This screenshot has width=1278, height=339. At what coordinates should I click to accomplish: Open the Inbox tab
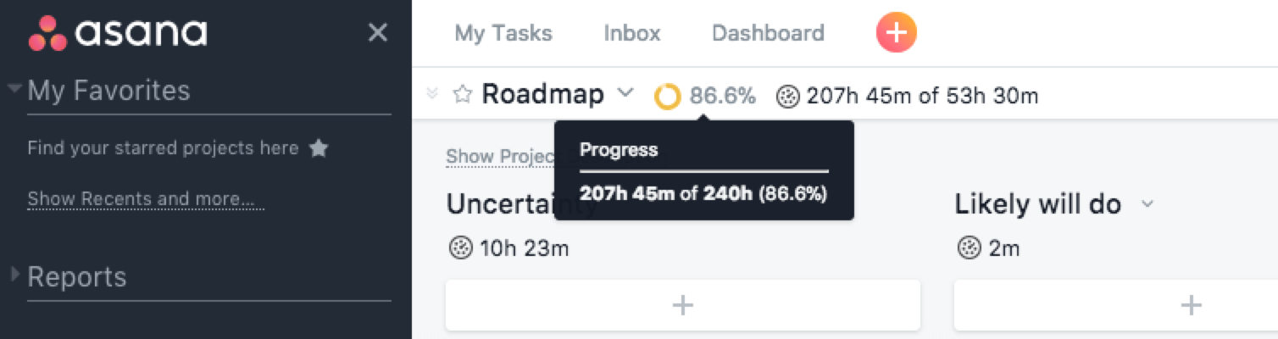click(x=631, y=33)
